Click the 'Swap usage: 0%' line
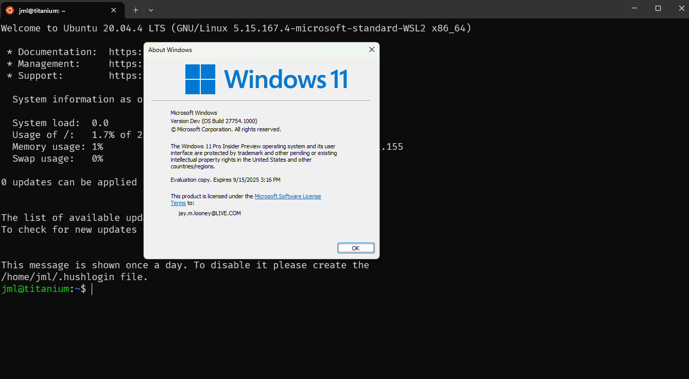Screen dimensions: 689x379 click(x=58, y=159)
